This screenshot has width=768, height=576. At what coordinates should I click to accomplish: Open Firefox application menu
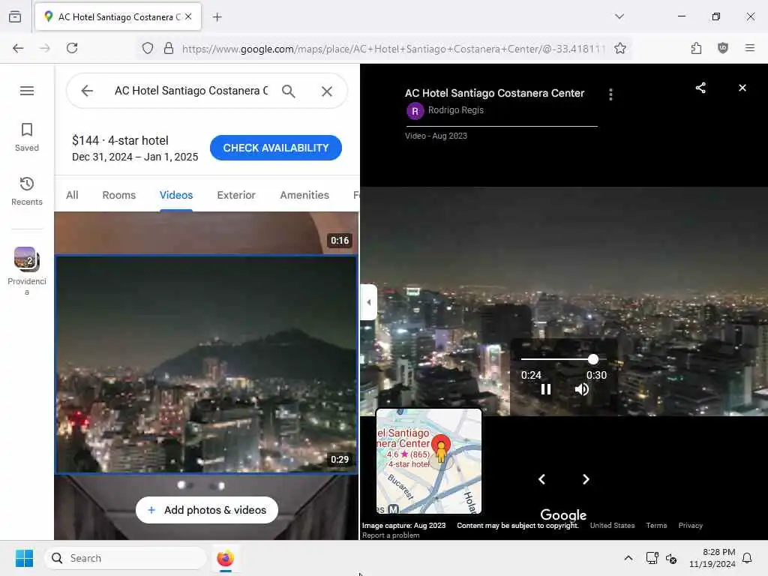(x=750, y=48)
